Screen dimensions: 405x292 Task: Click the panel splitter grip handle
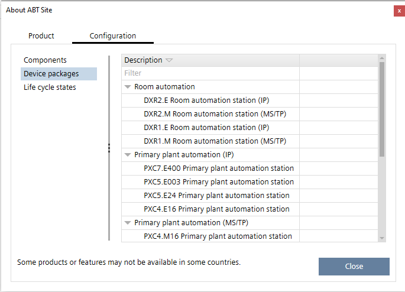pos(109,148)
